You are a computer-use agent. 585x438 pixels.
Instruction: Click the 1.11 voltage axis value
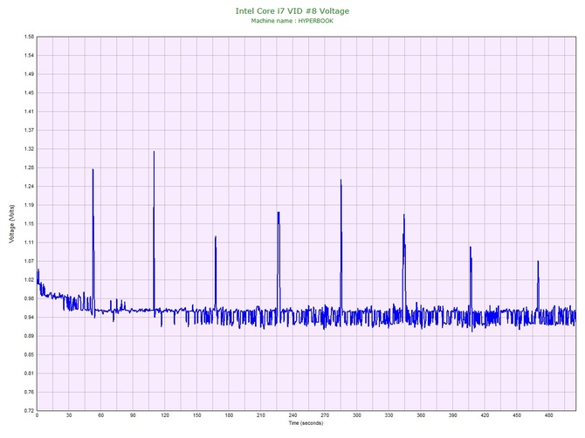pyautogui.click(x=29, y=243)
